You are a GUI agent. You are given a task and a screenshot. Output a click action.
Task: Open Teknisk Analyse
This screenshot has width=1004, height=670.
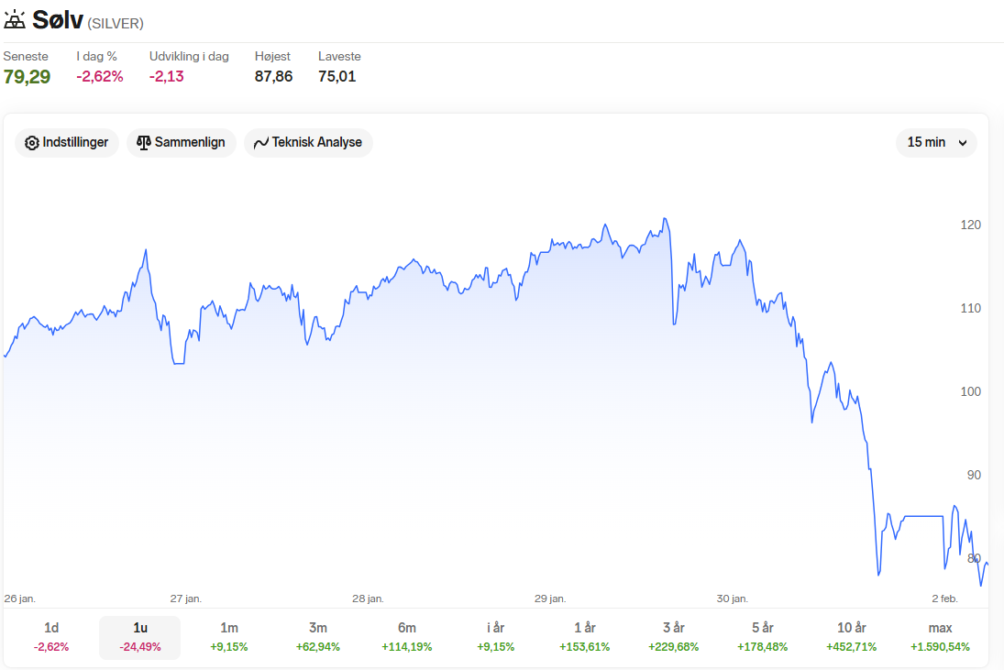coord(308,142)
